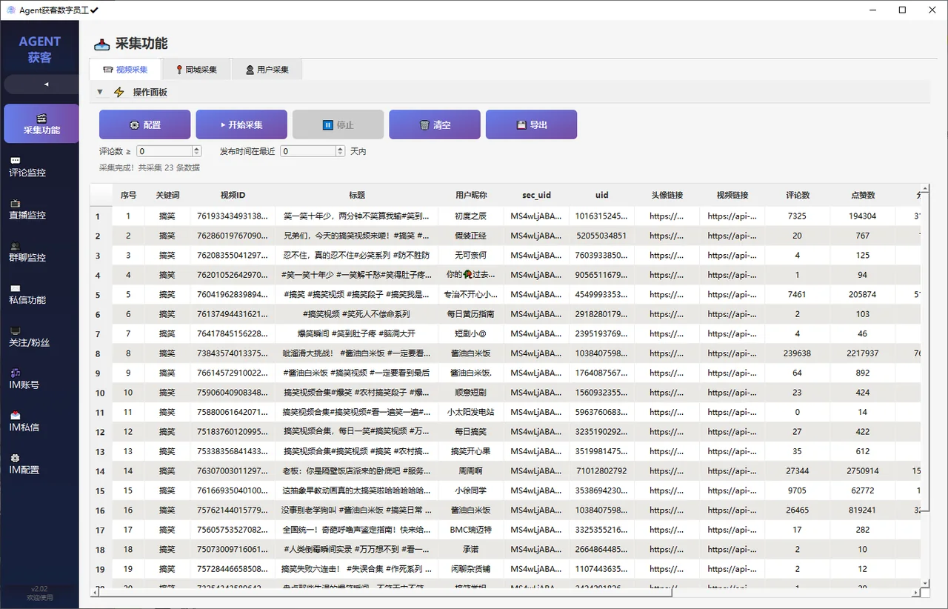This screenshot has height=609, width=948.
Task: Open 评论监控 sidebar item
Action: [27, 167]
